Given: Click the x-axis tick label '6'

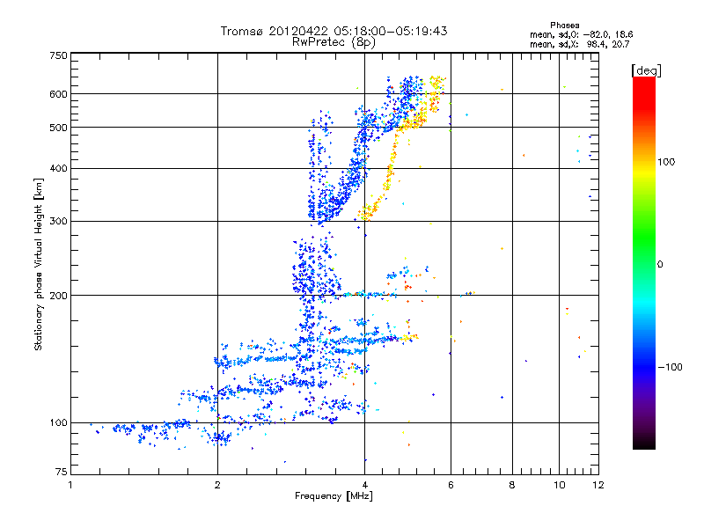Looking at the screenshot, I should click(x=451, y=485).
